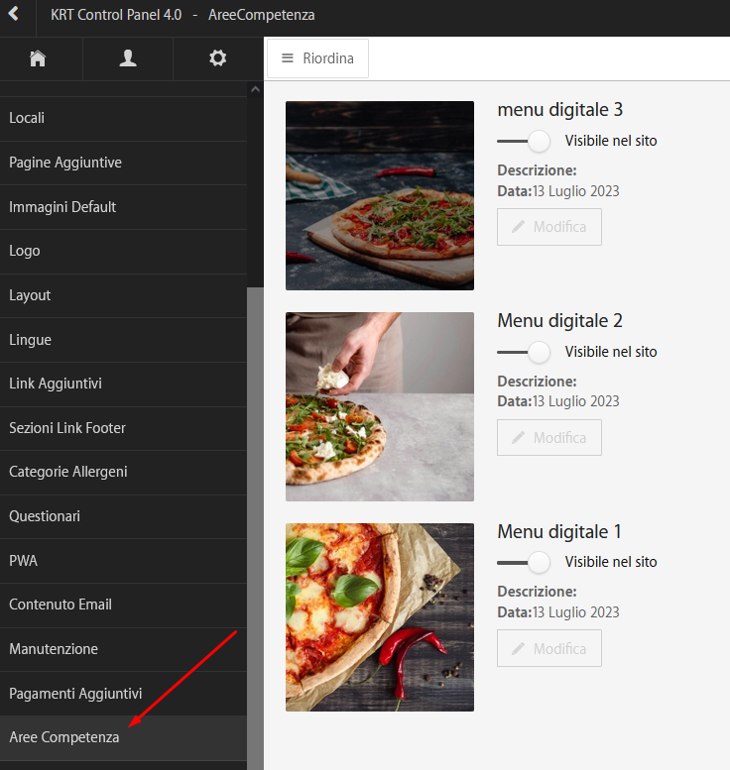Screen dimensions: 730x770
Task: Open Pagine Aggiuntive menu entry
Action: click(123, 164)
